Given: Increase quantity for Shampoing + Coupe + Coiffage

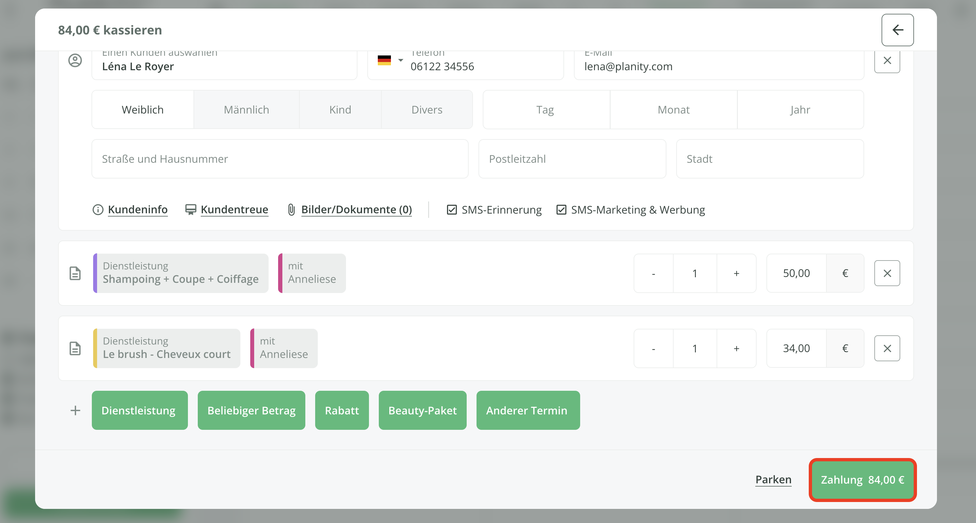Looking at the screenshot, I should tap(736, 273).
